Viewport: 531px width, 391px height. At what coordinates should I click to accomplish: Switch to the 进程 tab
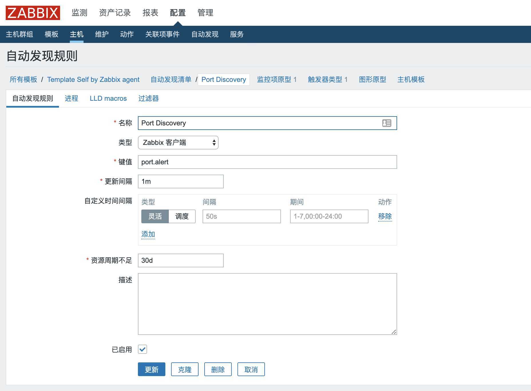72,98
